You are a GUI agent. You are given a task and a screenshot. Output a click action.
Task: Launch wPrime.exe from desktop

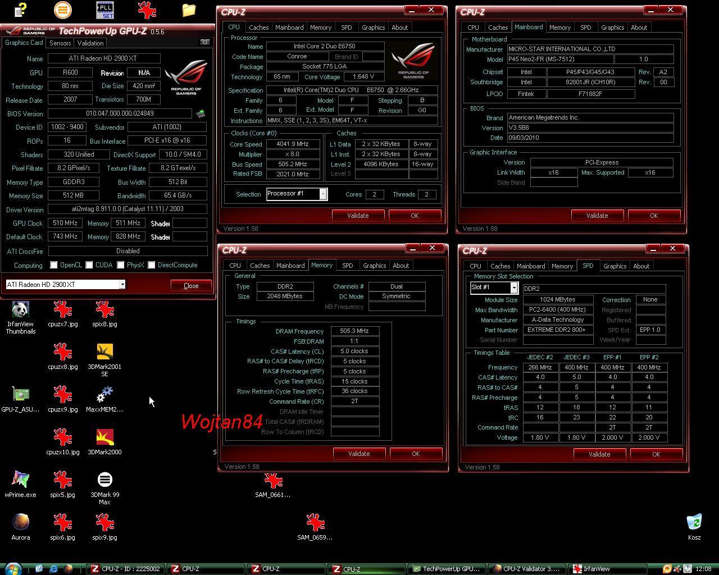point(21,485)
